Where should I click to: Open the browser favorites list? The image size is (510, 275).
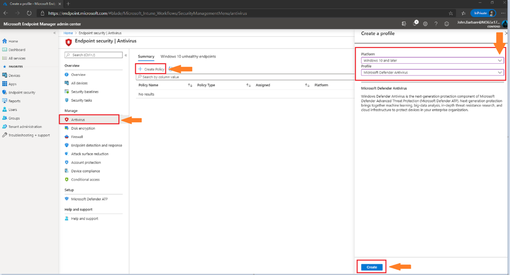tap(464, 13)
